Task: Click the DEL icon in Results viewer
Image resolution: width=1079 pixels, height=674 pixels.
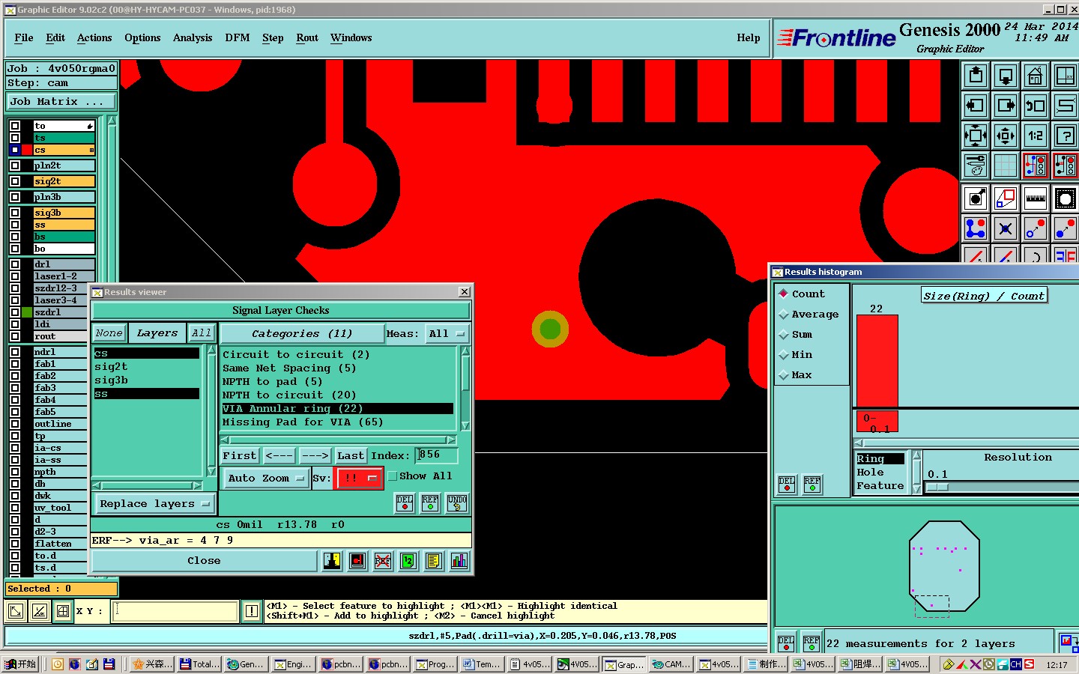Action: (x=405, y=503)
